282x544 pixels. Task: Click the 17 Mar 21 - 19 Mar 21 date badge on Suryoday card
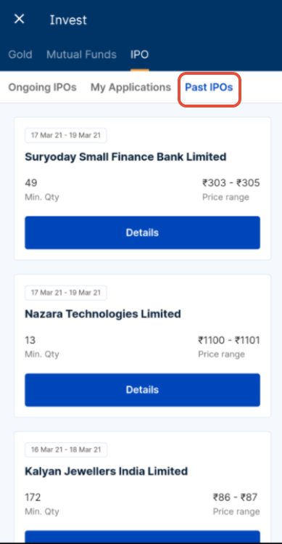tap(66, 135)
